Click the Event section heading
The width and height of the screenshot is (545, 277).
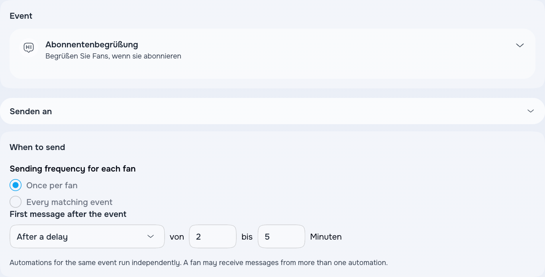pyautogui.click(x=21, y=16)
